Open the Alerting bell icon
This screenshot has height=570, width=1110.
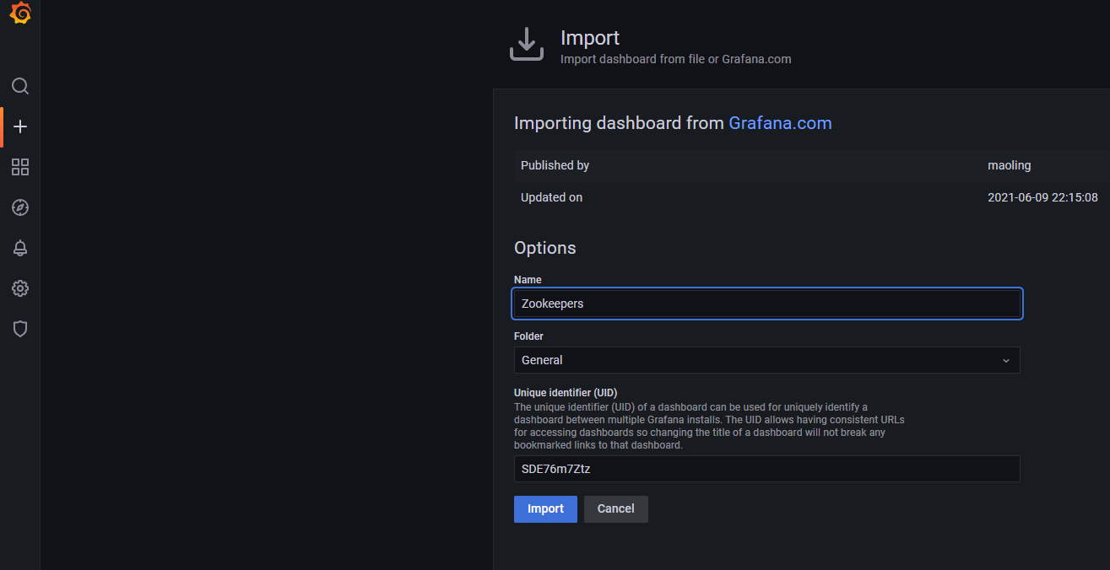[20, 248]
